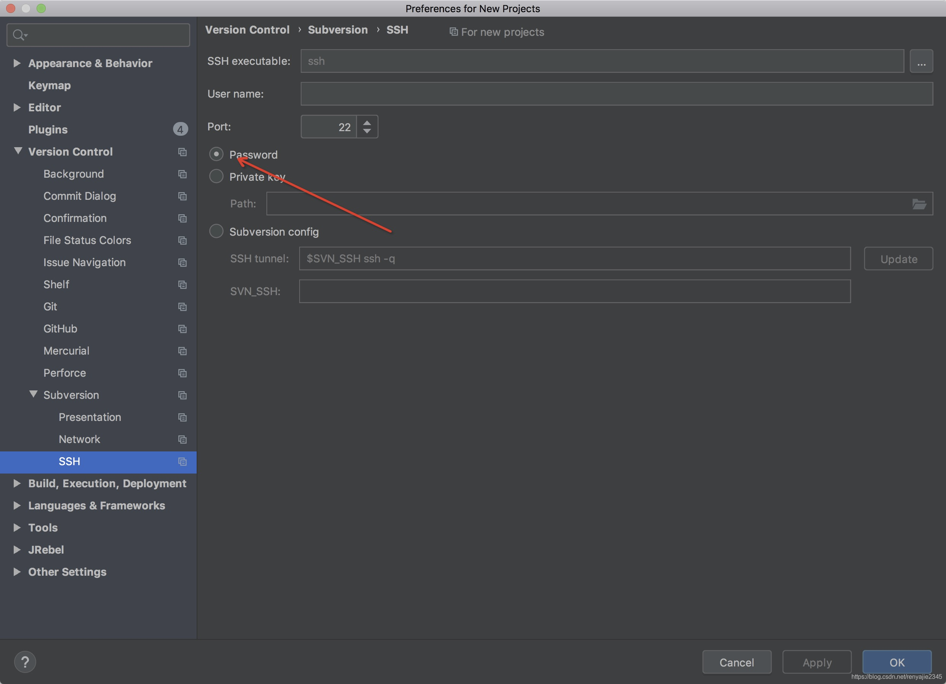Expand the Tools section
This screenshot has width=946, height=684.
point(17,528)
